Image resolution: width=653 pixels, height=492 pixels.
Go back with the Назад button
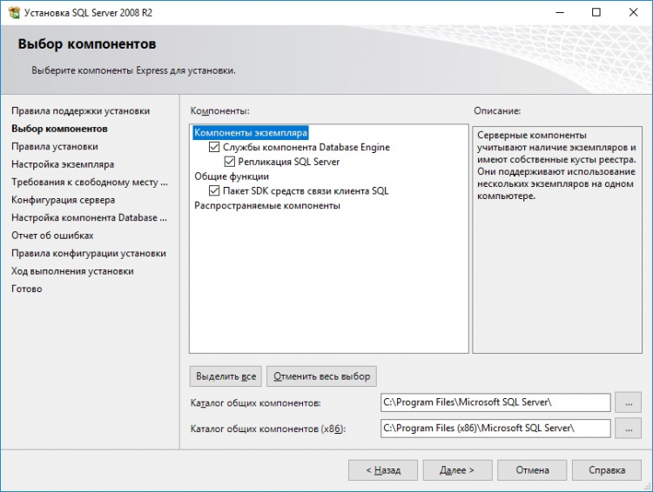(x=383, y=470)
